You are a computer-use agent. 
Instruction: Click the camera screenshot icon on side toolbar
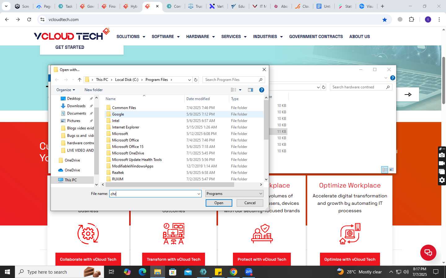tap(442, 155)
